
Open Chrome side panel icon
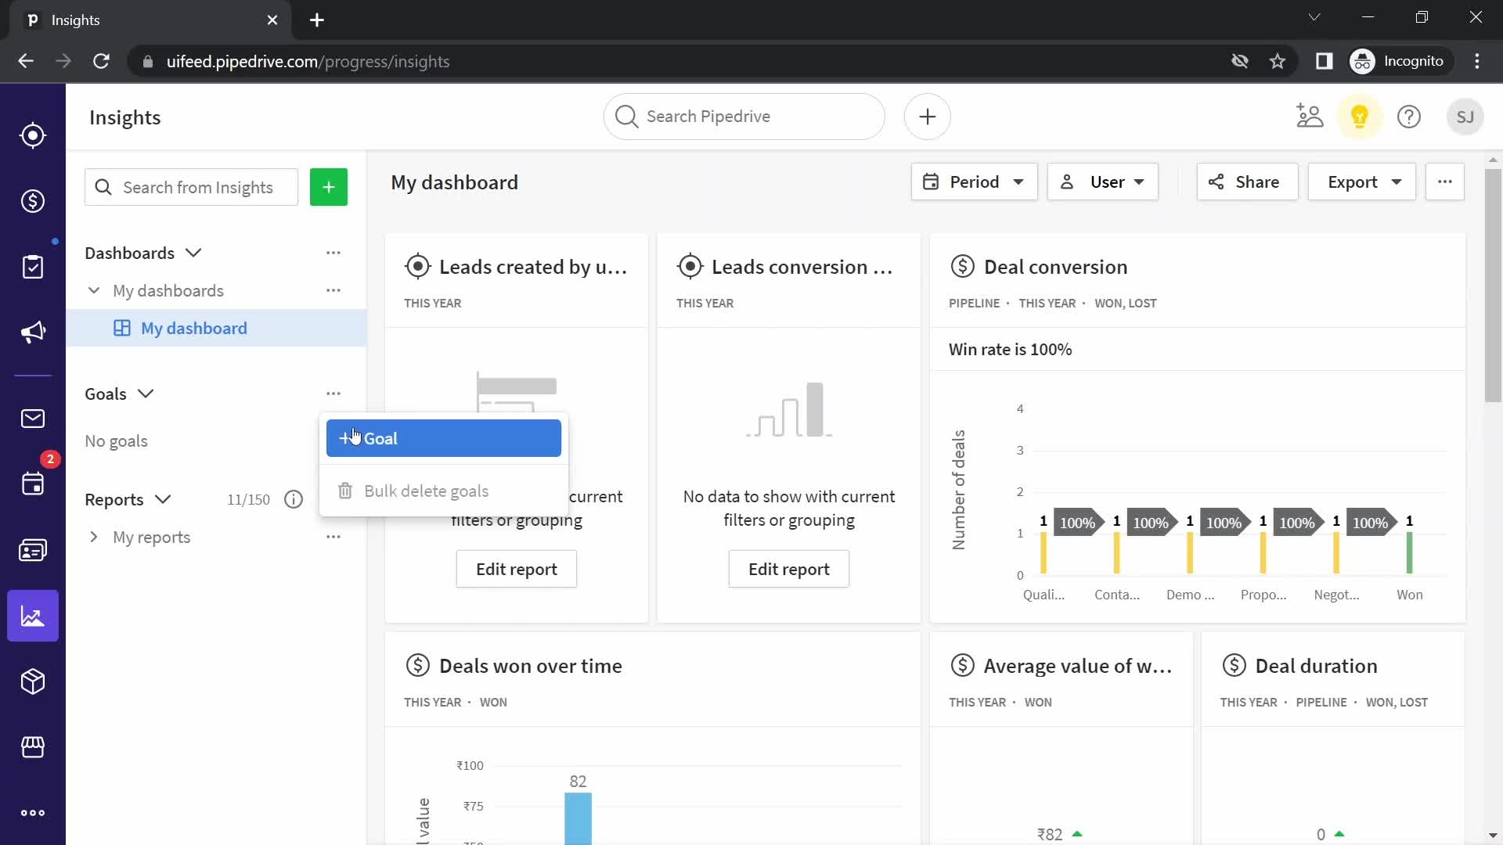(1324, 61)
